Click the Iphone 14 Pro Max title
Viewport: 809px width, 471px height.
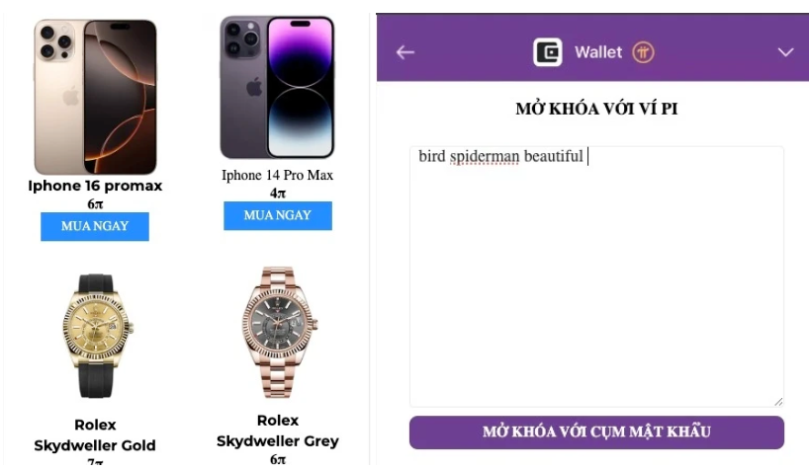[x=278, y=175]
